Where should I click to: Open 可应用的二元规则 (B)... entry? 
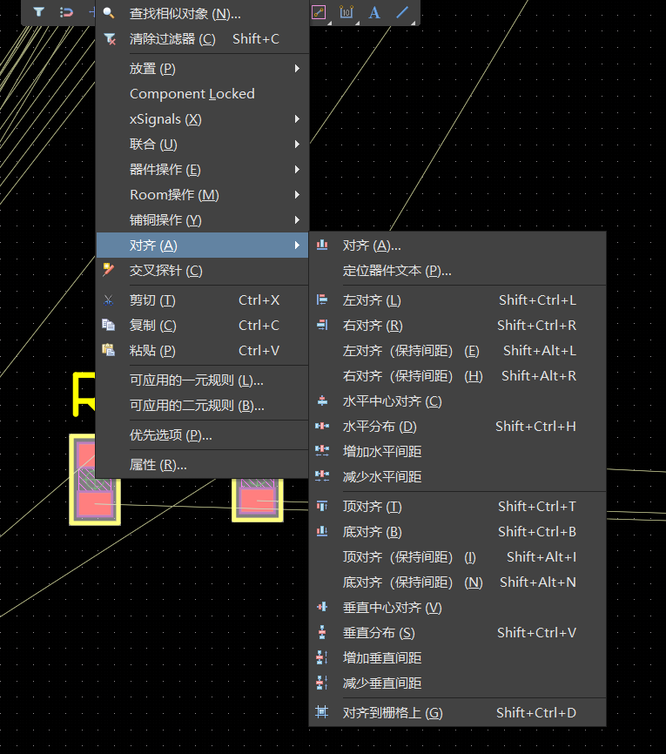point(202,406)
